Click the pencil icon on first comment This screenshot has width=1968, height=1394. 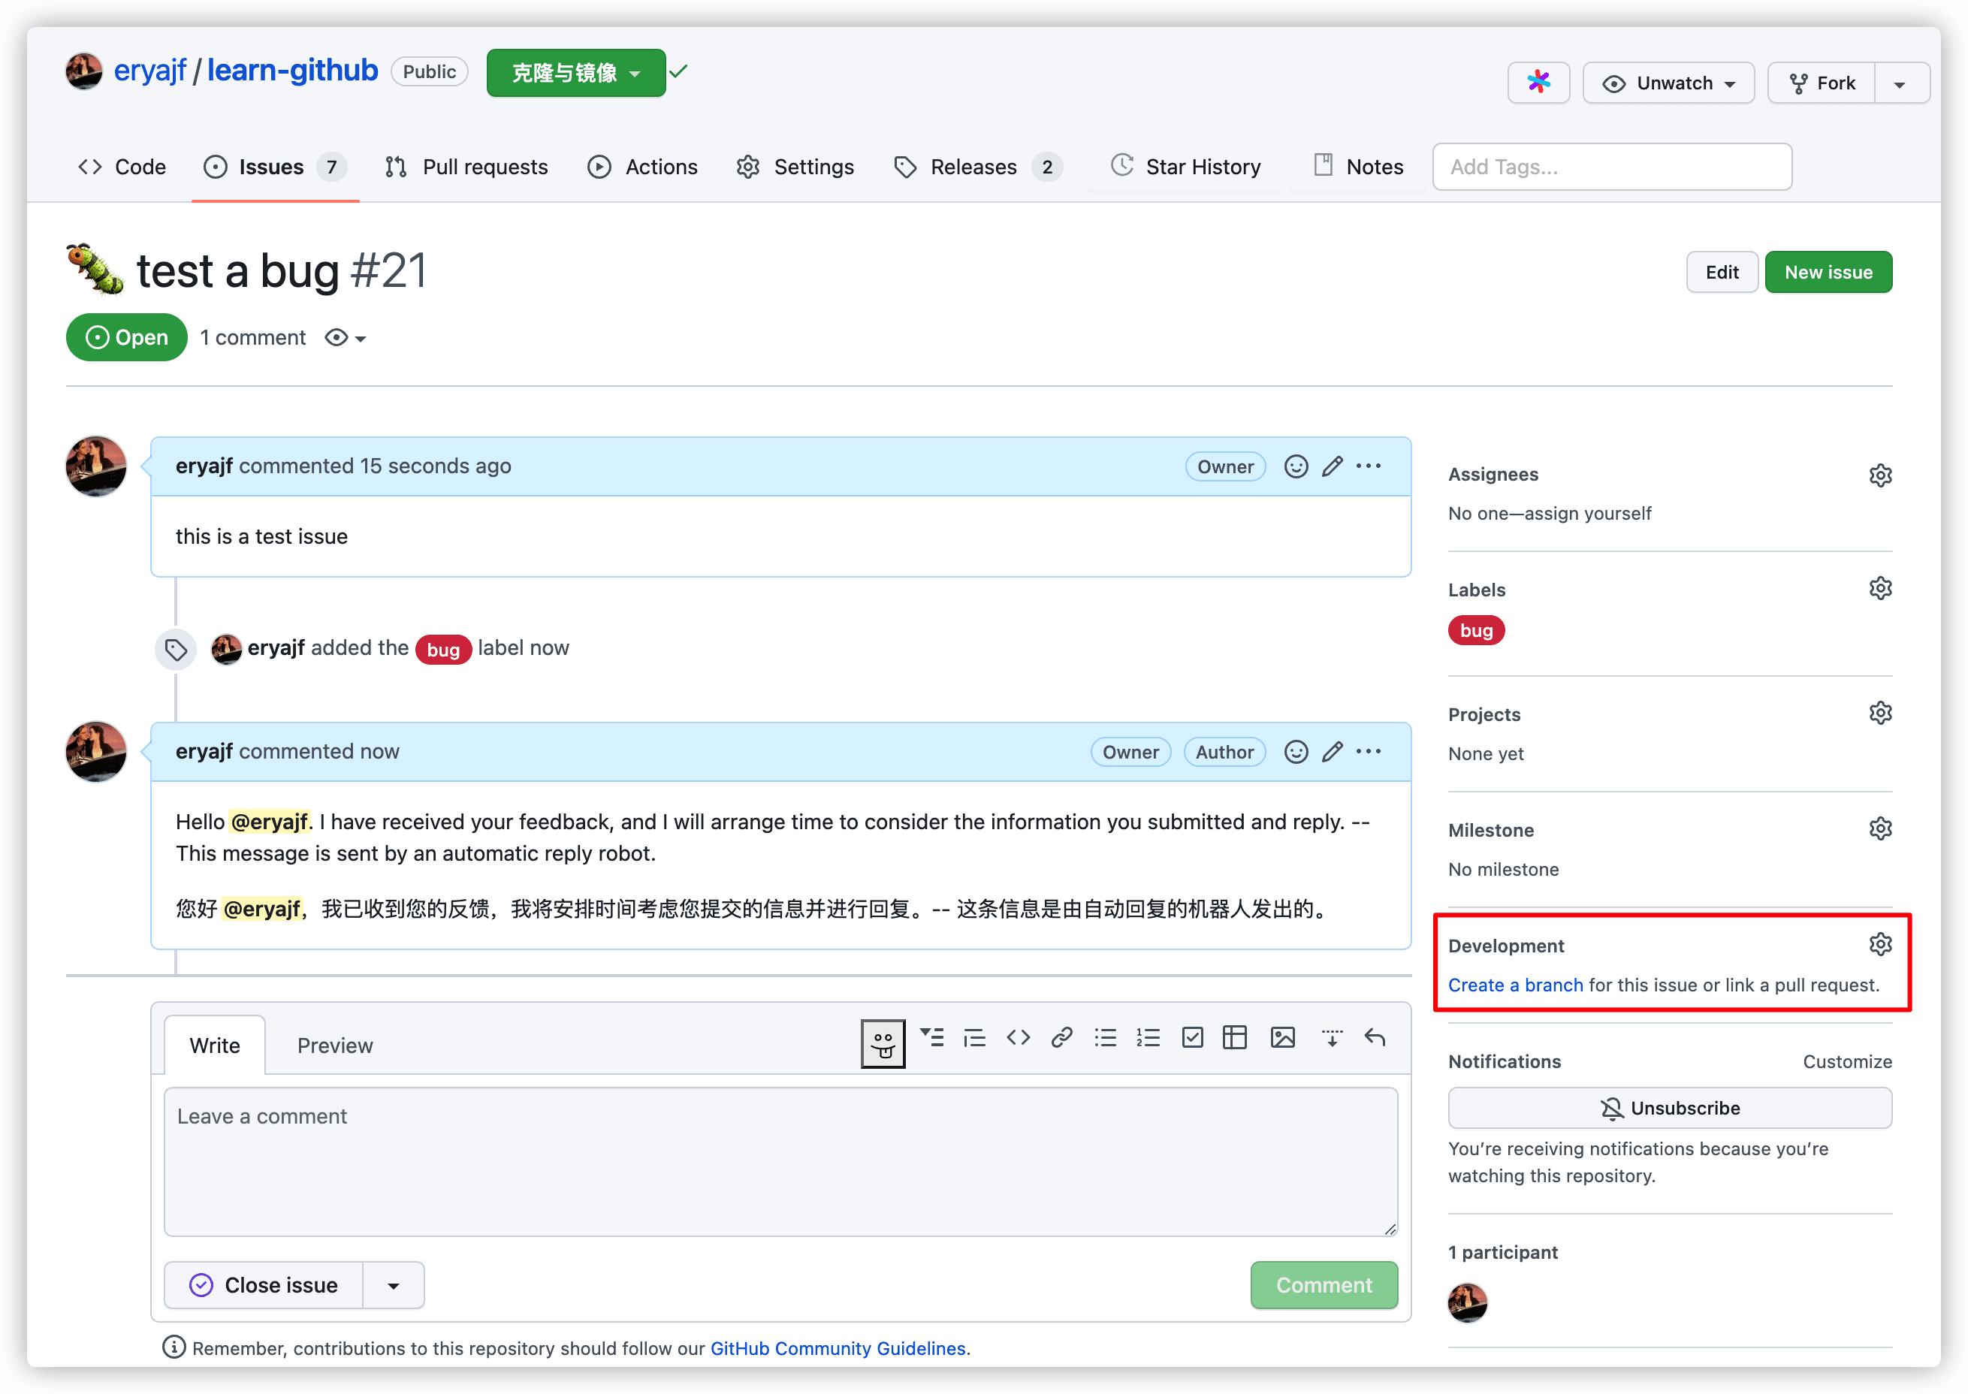point(1332,466)
